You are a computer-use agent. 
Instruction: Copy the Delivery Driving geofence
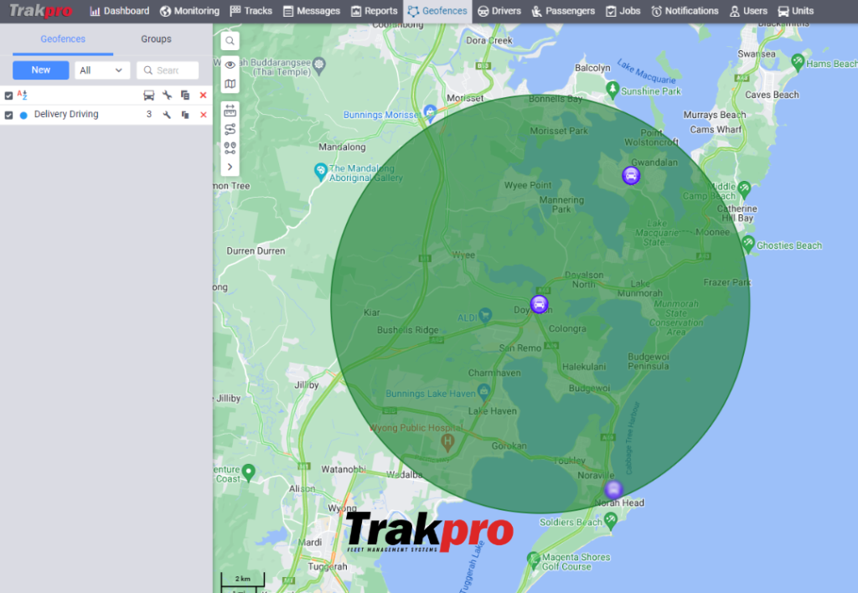[183, 115]
